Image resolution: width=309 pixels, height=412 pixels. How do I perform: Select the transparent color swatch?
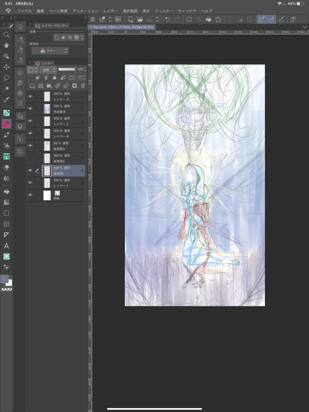click(x=7, y=289)
